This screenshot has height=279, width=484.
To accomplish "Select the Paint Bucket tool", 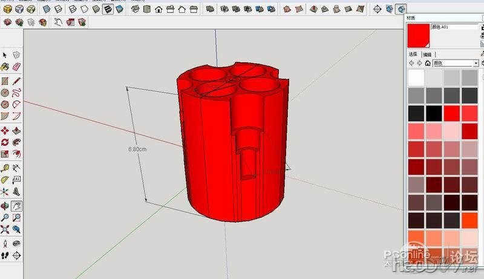I will [x=5, y=67].
